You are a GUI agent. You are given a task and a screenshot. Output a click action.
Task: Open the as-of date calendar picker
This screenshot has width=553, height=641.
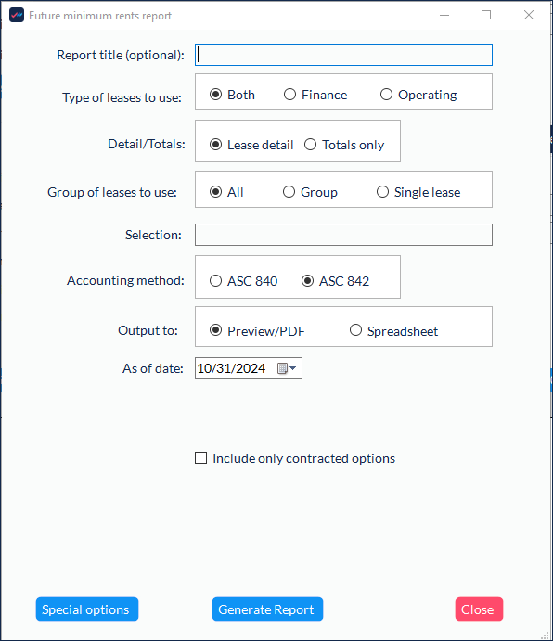point(287,368)
